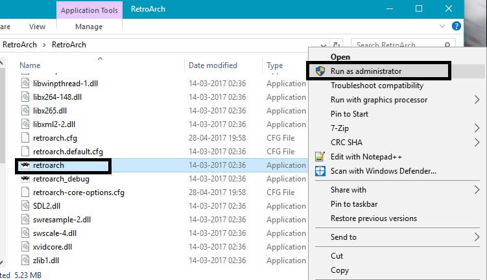The height and width of the screenshot is (280, 487).
Task: Click the swresample-2.dll file icon
Action: pos(25,220)
